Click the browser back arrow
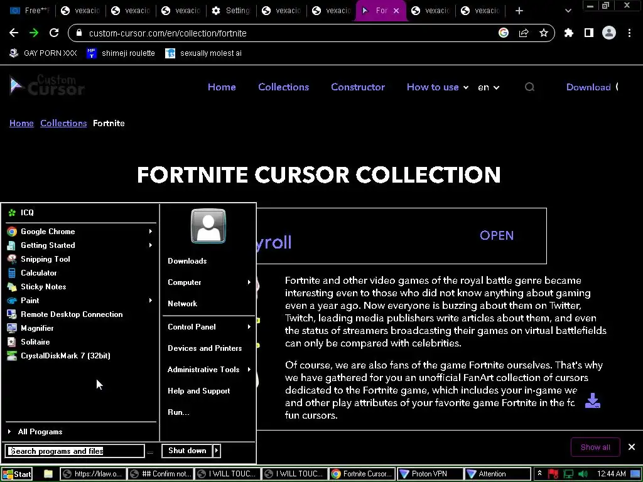 coord(14,33)
